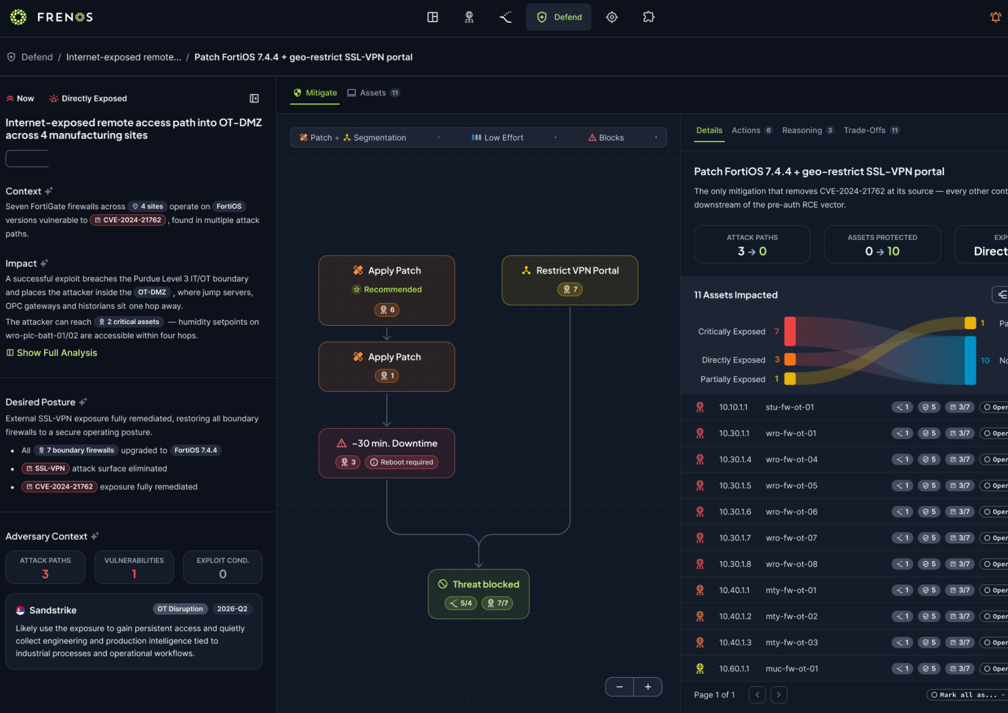Select the Recommended Apply Patch node
This screenshot has height=713, width=1008.
click(387, 290)
